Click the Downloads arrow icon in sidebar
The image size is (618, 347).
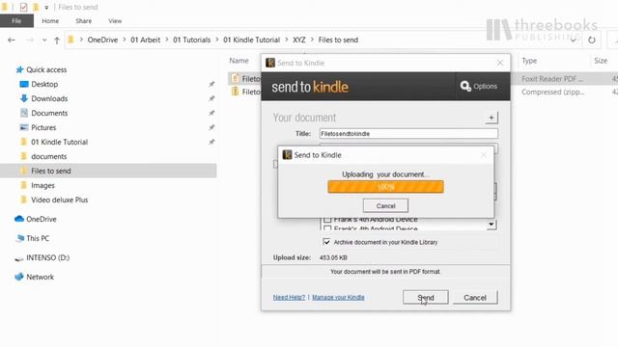[24, 98]
